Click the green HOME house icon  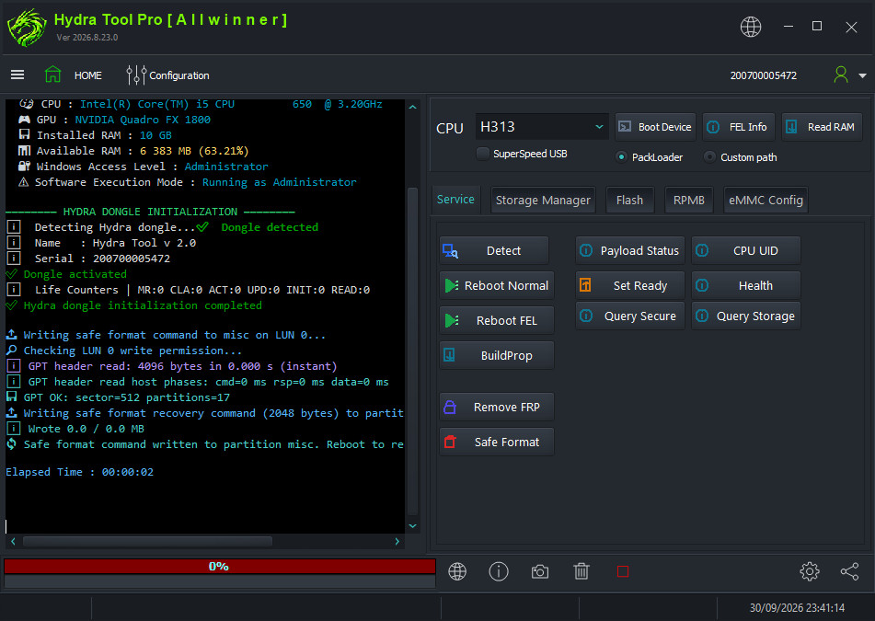point(53,75)
